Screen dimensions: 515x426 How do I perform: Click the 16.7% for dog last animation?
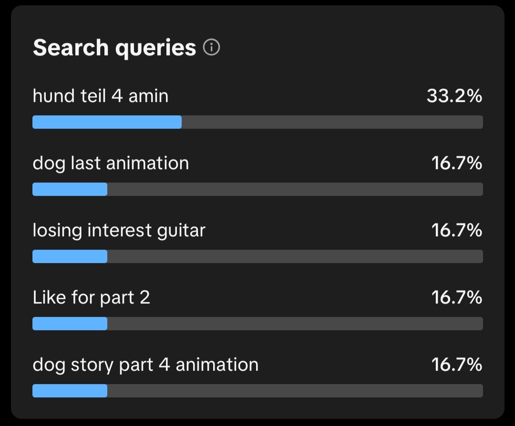[x=456, y=163]
